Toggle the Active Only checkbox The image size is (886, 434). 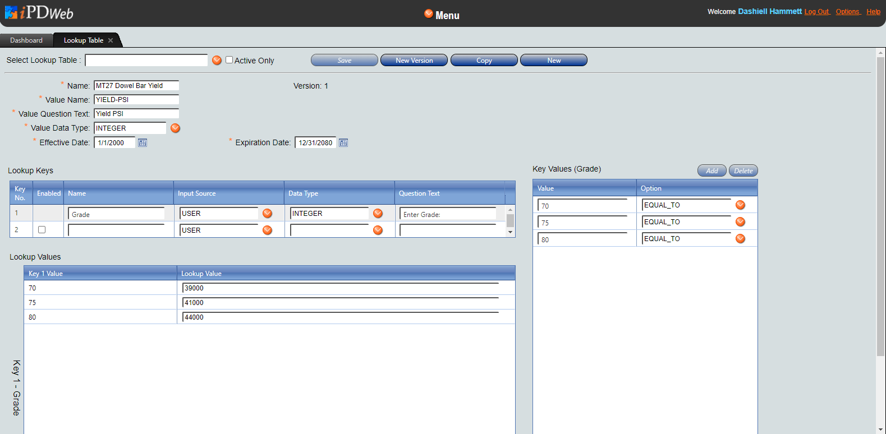pyautogui.click(x=229, y=60)
